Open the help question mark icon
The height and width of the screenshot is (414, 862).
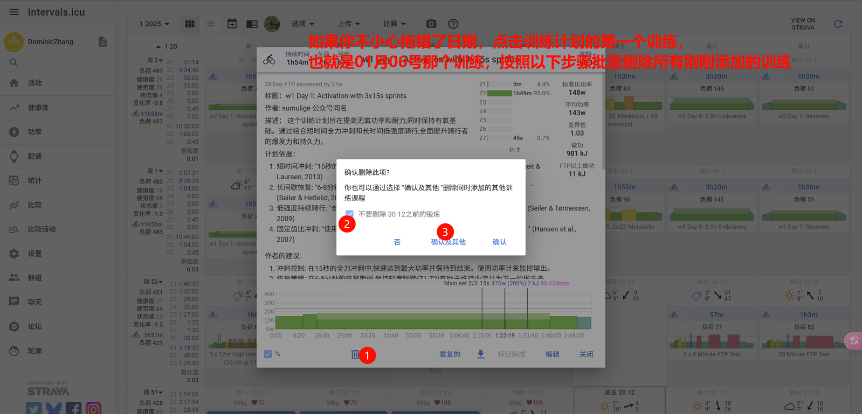453,24
